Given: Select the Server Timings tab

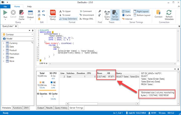Looking at the screenshot, I should pyautogui.click(x=76, y=108).
